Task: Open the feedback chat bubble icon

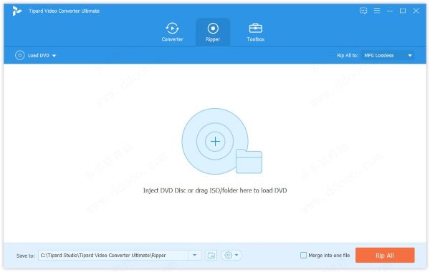Action: coord(363,11)
